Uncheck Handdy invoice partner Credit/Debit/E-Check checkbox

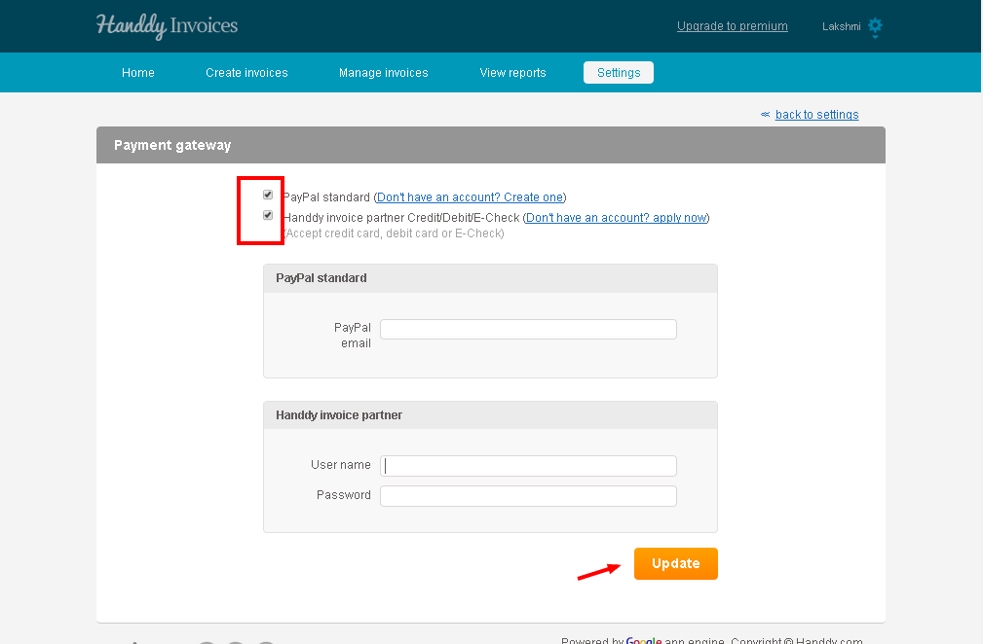268,215
